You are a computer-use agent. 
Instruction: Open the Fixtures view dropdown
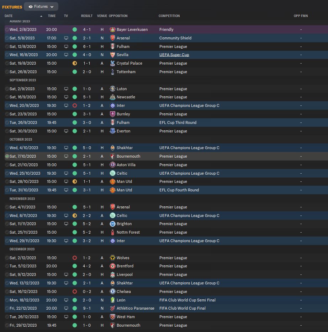click(41, 6)
